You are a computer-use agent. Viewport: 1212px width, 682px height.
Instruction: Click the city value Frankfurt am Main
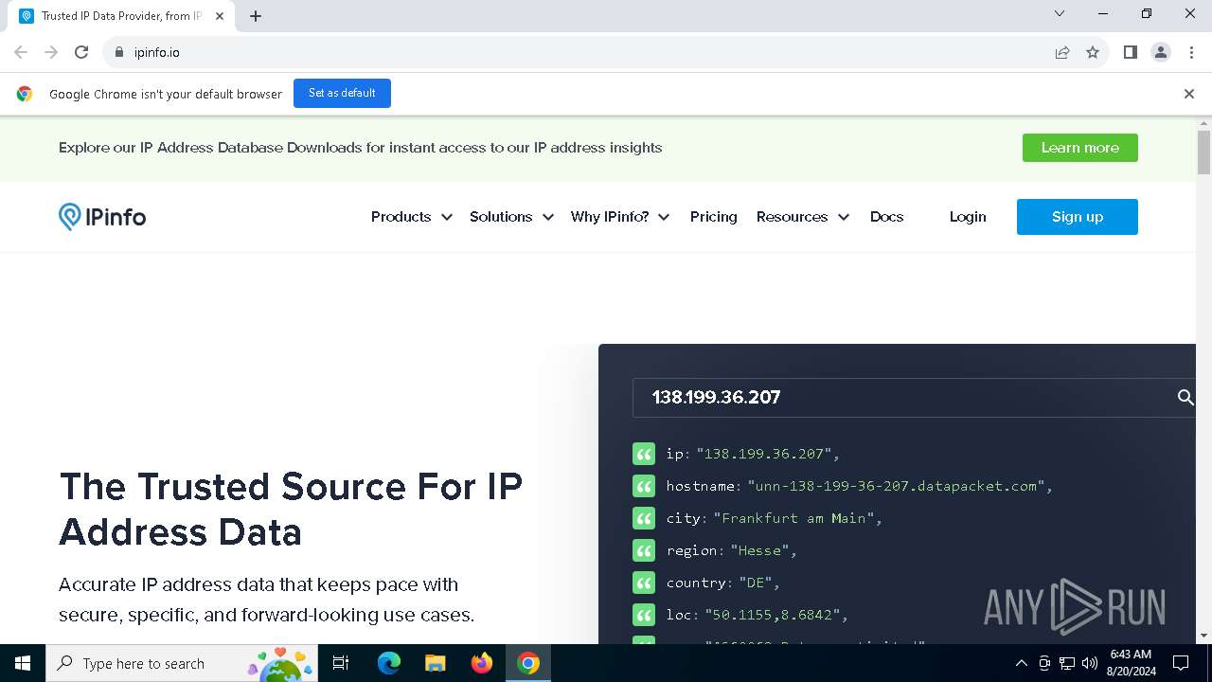pos(793,518)
